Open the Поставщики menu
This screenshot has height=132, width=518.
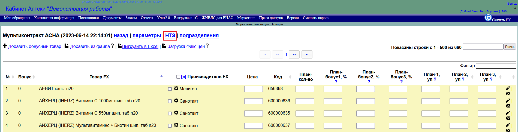coord(88,18)
